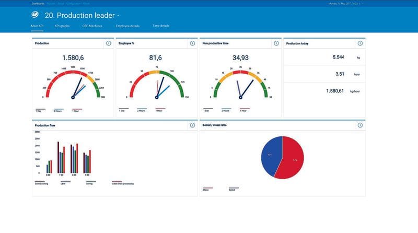Open info icon on Production panel
This screenshot has width=418, height=233.
tap(109, 43)
